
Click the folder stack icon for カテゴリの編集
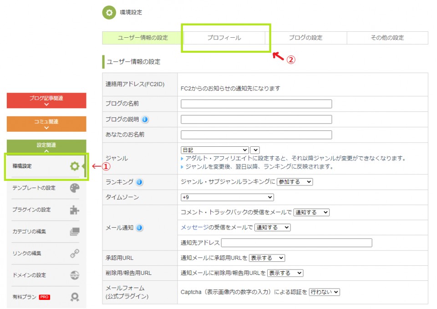[x=75, y=232]
